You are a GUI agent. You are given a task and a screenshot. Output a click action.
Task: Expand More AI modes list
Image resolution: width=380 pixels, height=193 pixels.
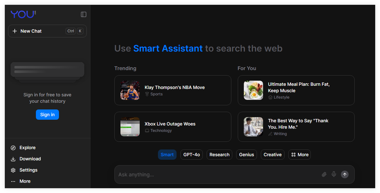[x=300, y=155]
